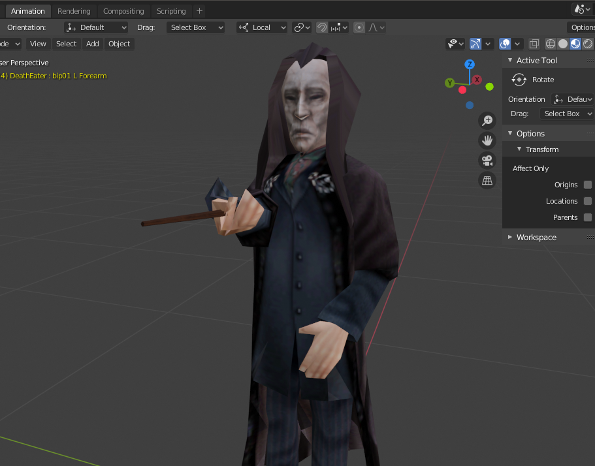Open the Select Box drag dropdown in header

(195, 27)
